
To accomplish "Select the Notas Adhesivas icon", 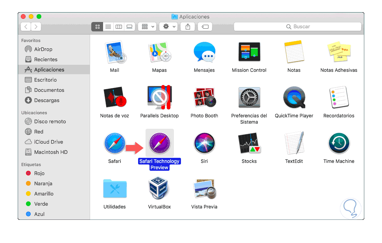I will [339, 52].
